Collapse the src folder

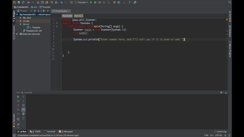[21, 24]
